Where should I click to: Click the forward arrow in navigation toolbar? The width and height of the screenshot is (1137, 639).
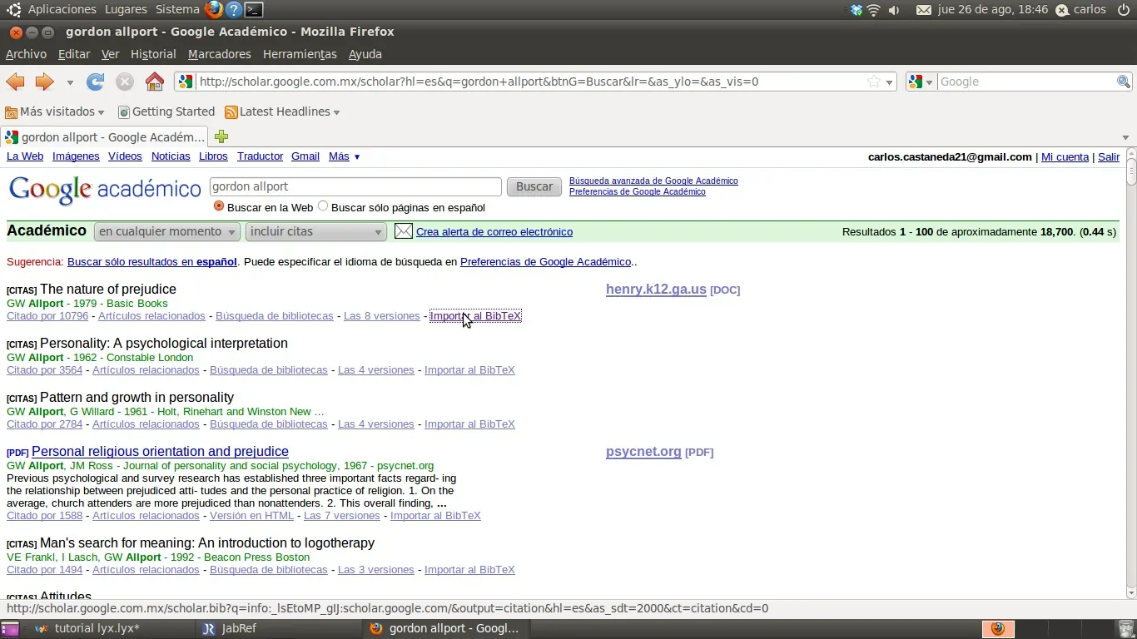(44, 82)
